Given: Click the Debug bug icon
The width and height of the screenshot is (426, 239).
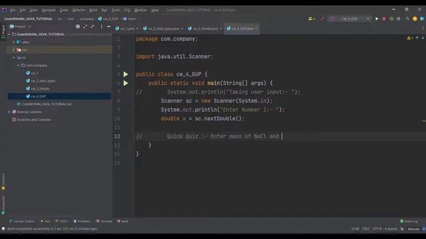Looking at the screenshot, I should pyautogui.click(x=384, y=19).
